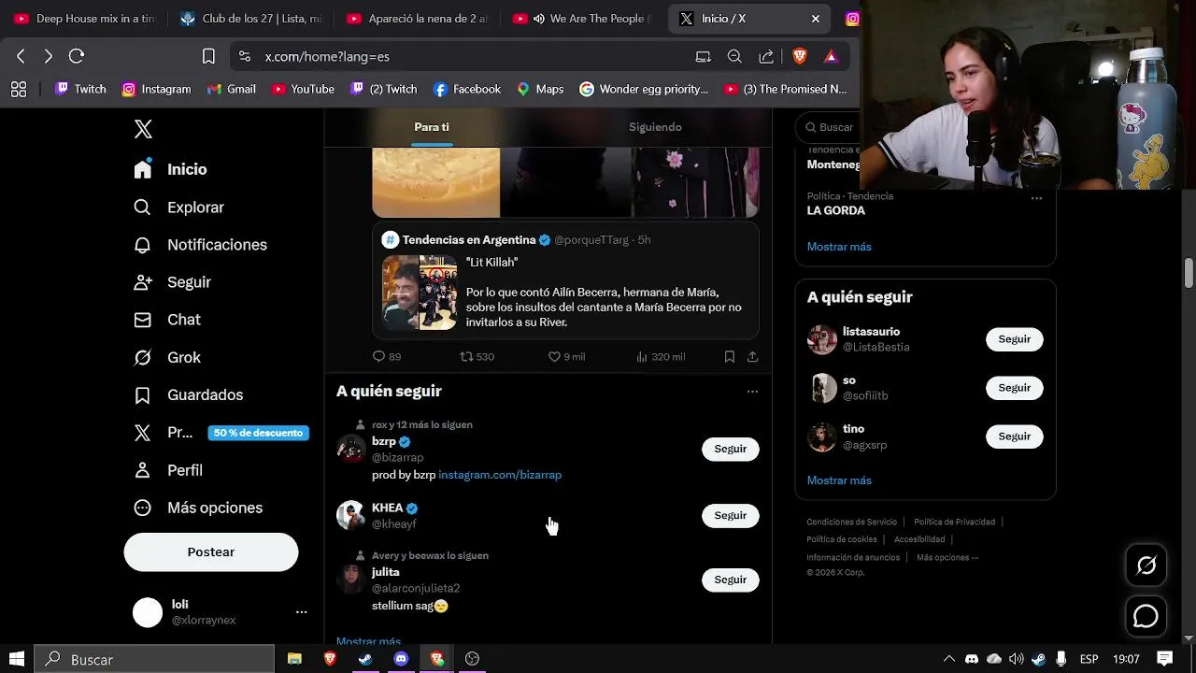Open the Gmail bookmark
This screenshot has height=673, width=1196.
click(232, 89)
